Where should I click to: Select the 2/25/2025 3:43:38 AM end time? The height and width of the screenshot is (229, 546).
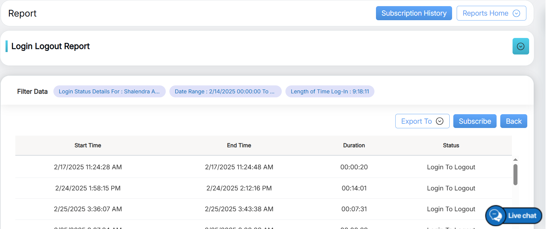(x=239, y=209)
